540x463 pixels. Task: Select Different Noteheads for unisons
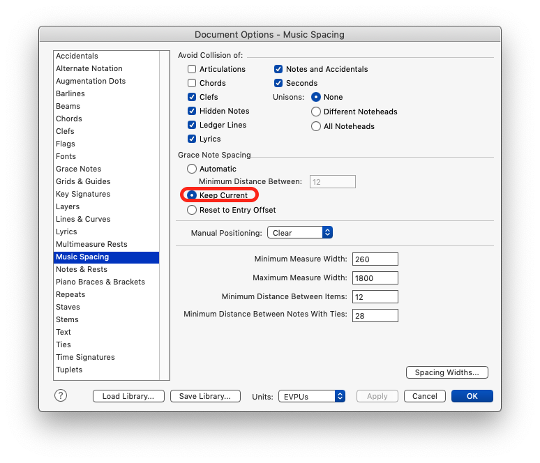[316, 112]
